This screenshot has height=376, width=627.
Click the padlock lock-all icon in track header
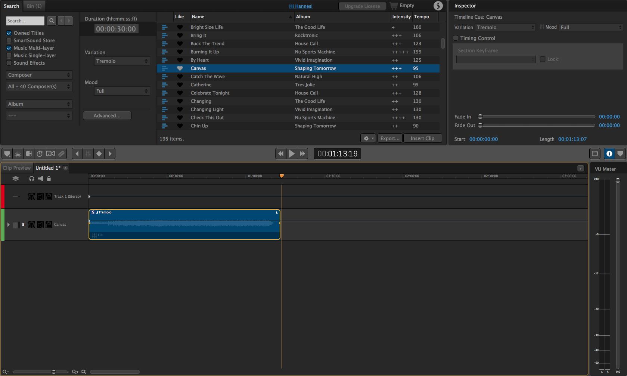click(x=49, y=179)
